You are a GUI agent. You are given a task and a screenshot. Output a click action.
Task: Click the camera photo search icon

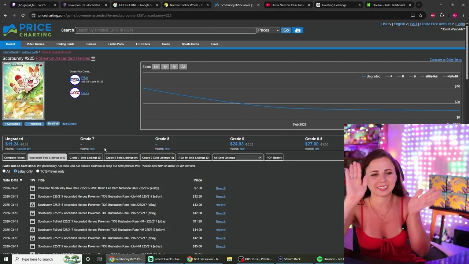tap(298, 30)
